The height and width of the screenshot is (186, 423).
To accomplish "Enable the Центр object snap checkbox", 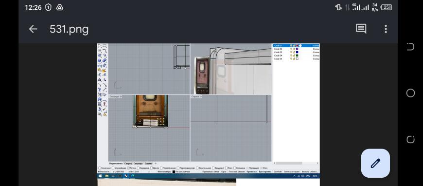I will pyautogui.click(x=151, y=168).
